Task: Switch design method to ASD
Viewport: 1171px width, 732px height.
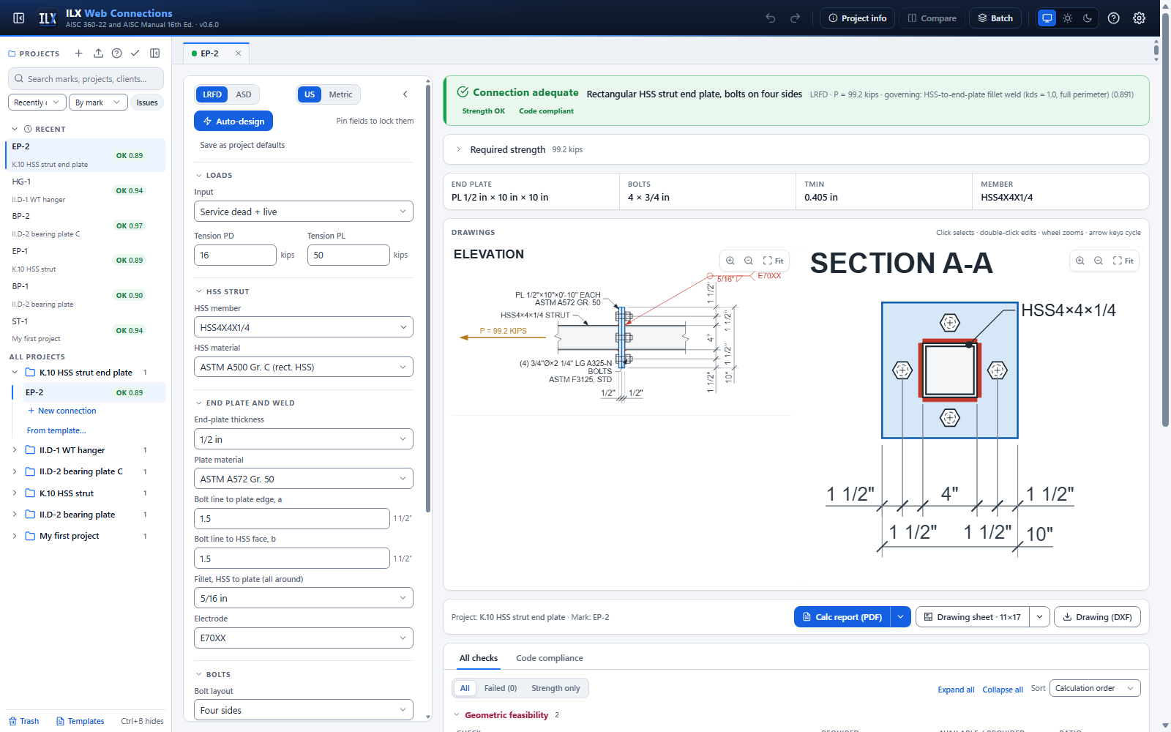Action: pyautogui.click(x=244, y=94)
